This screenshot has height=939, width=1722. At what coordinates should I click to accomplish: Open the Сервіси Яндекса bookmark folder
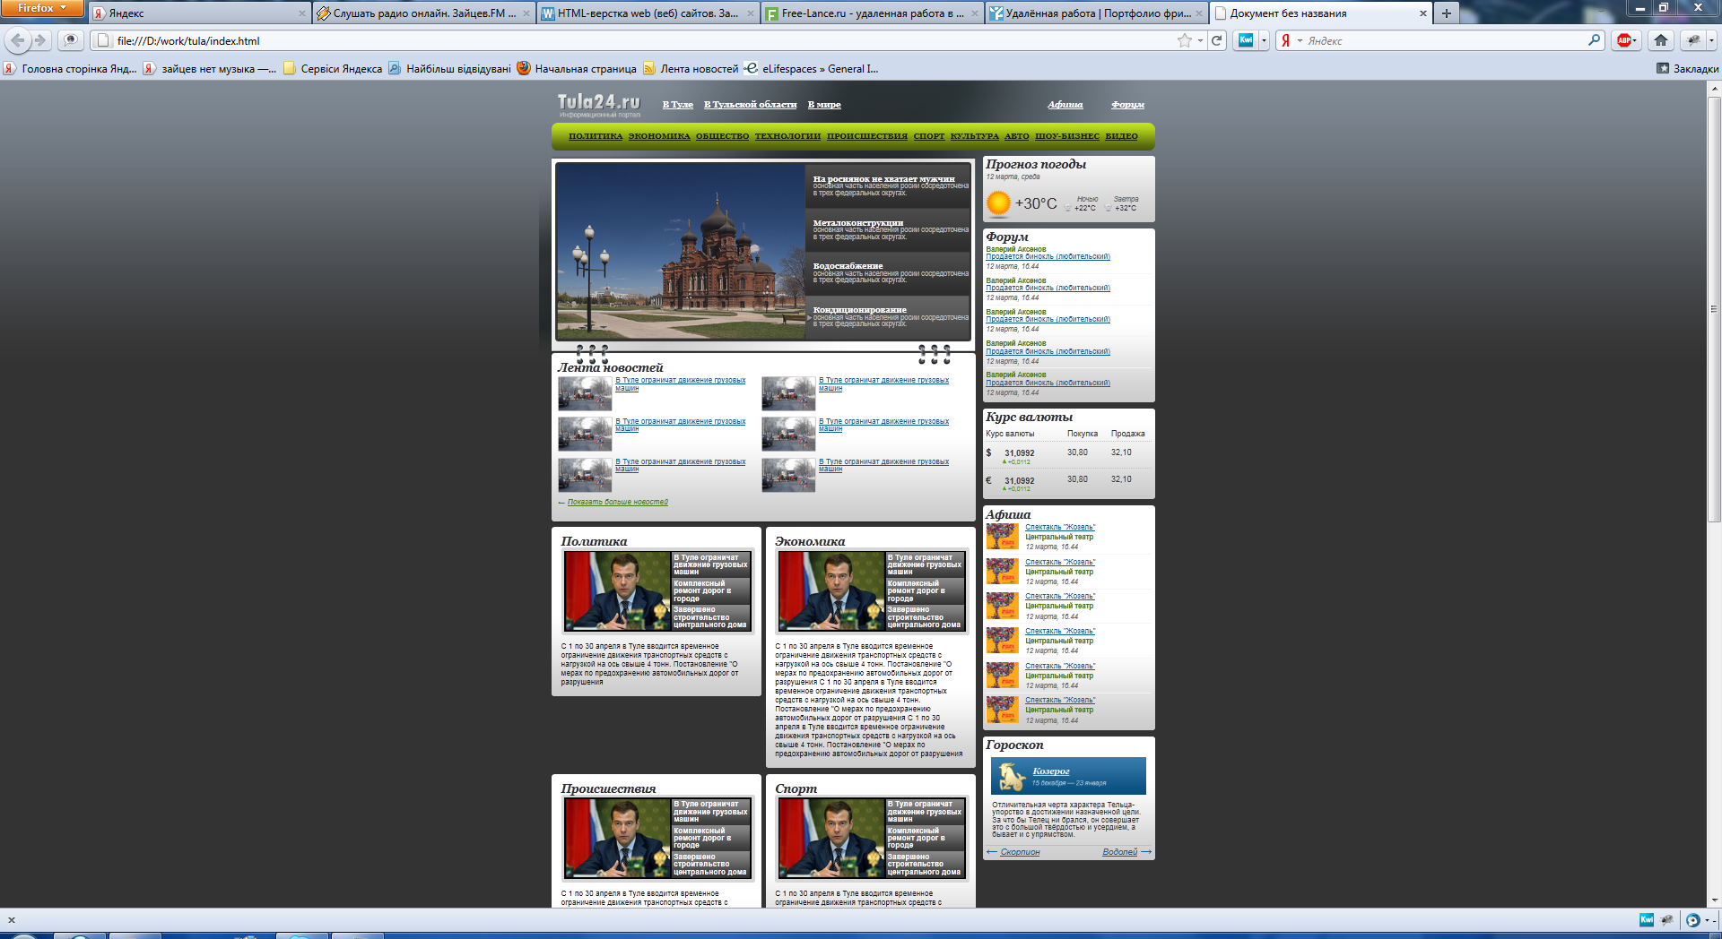coord(333,69)
